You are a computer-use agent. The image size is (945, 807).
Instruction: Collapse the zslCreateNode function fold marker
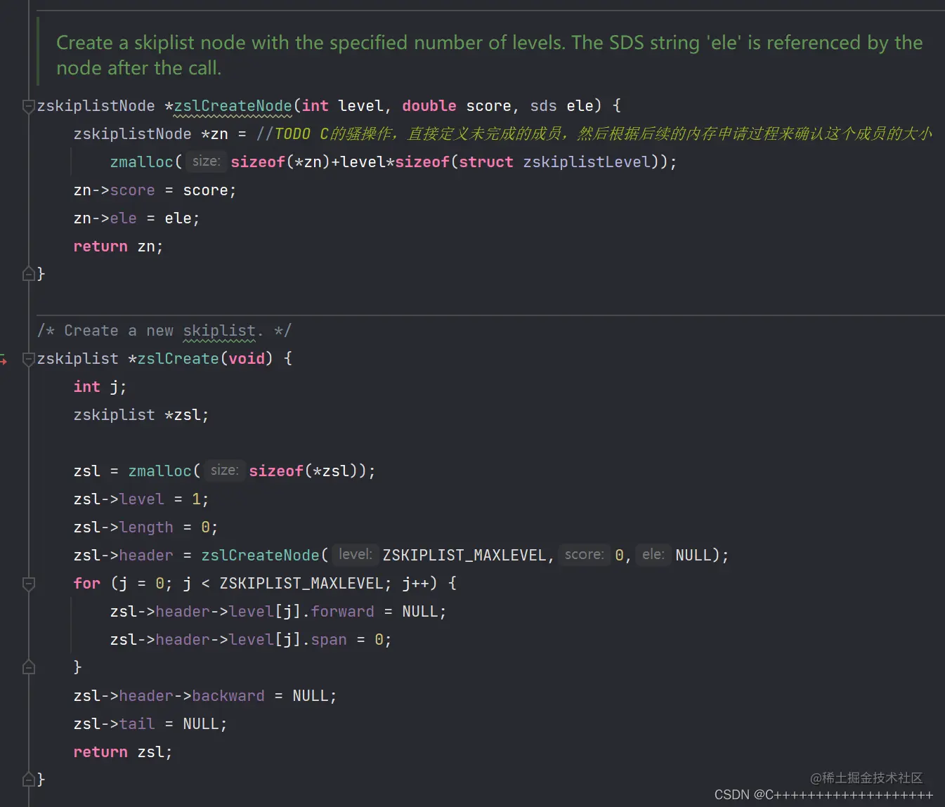[29, 106]
